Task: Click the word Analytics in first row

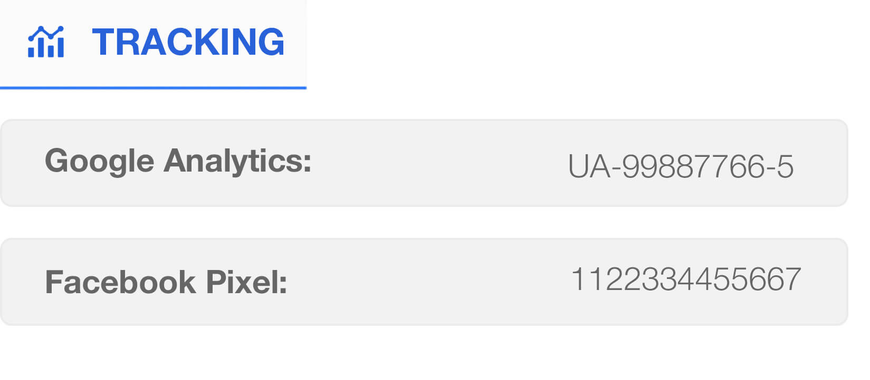Action: coord(238,161)
